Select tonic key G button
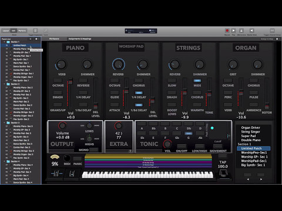The height and width of the screenshot is (211, 282). (x=189, y=133)
